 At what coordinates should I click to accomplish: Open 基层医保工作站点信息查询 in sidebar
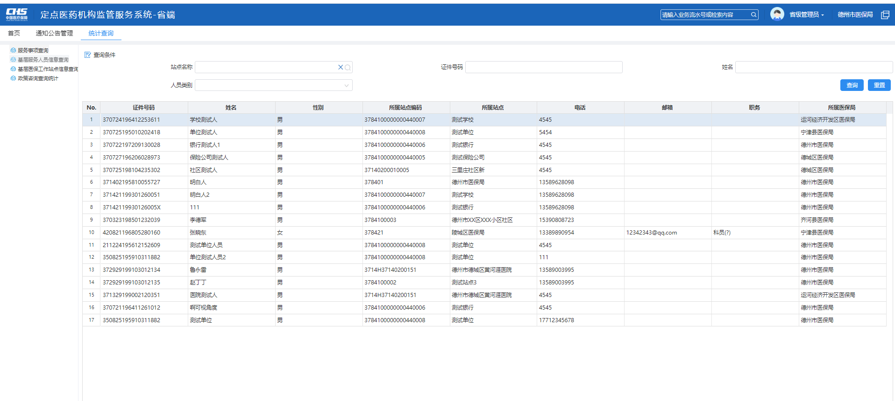[x=48, y=69]
